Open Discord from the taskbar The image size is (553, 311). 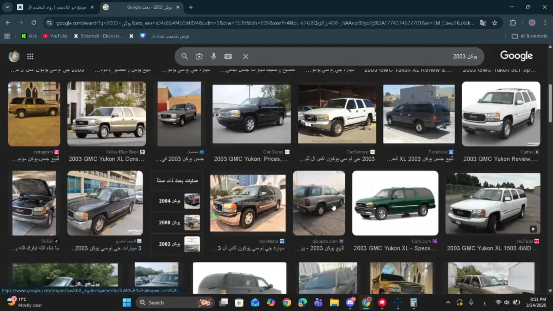click(350, 302)
